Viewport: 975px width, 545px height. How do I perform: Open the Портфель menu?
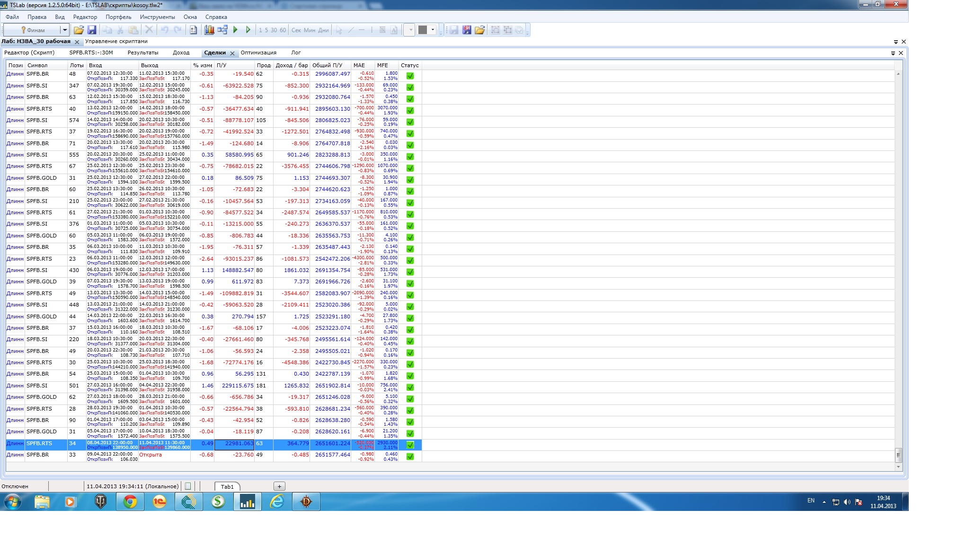click(118, 17)
